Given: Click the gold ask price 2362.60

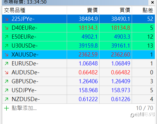Looking at the screenshot, I should 121,54.
